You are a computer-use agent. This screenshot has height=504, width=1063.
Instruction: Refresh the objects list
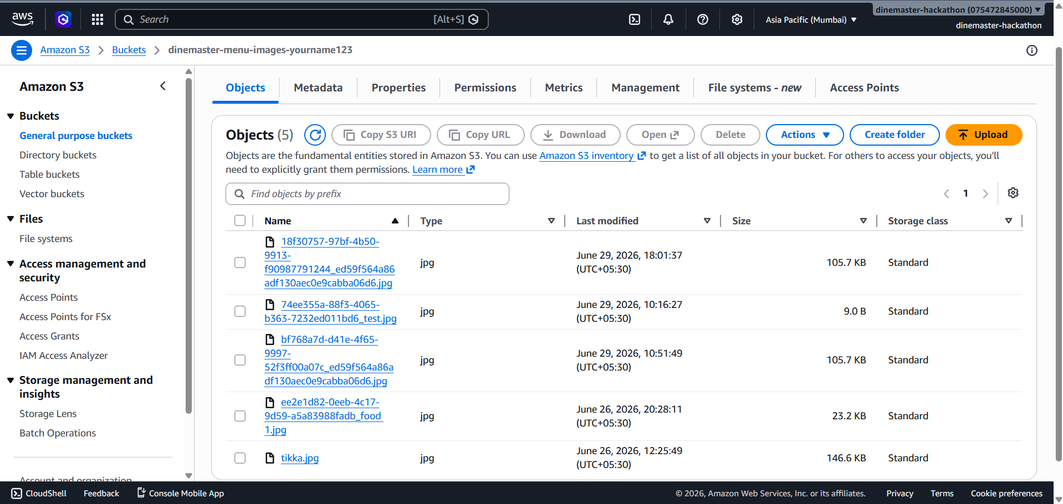[x=315, y=135]
